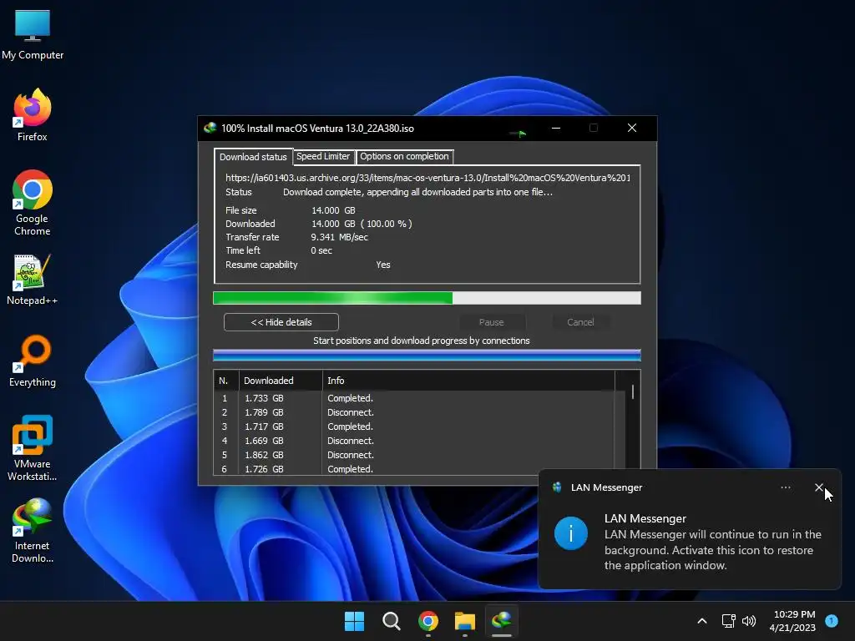Click the Downloaded column header
The width and height of the screenshot is (855, 641).
click(x=281, y=381)
